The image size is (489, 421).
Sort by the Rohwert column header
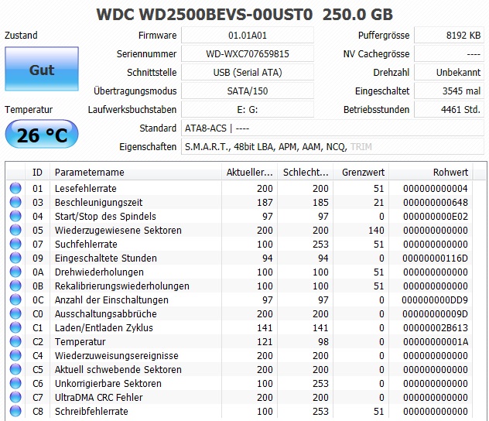431,172
